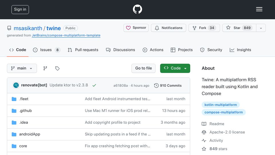Switch to the Security tab
The height and width of the screenshot is (155, 275).
[211, 50]
